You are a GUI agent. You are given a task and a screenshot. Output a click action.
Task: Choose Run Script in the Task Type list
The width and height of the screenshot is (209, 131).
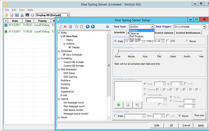click(142, 39)
